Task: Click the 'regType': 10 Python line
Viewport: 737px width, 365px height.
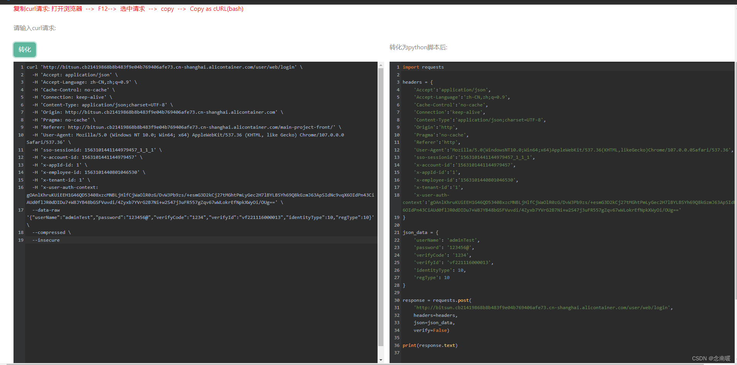Action: [x=432, y=278]
